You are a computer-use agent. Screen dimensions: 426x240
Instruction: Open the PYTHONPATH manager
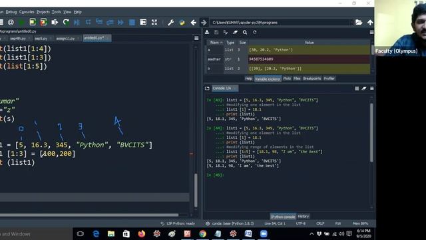[x=182, y=22]
